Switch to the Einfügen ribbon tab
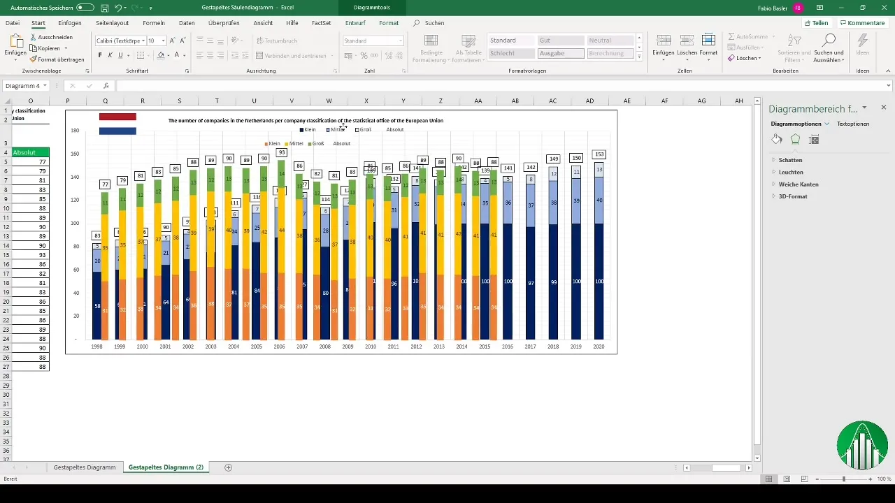 click(x=70, y=23)
